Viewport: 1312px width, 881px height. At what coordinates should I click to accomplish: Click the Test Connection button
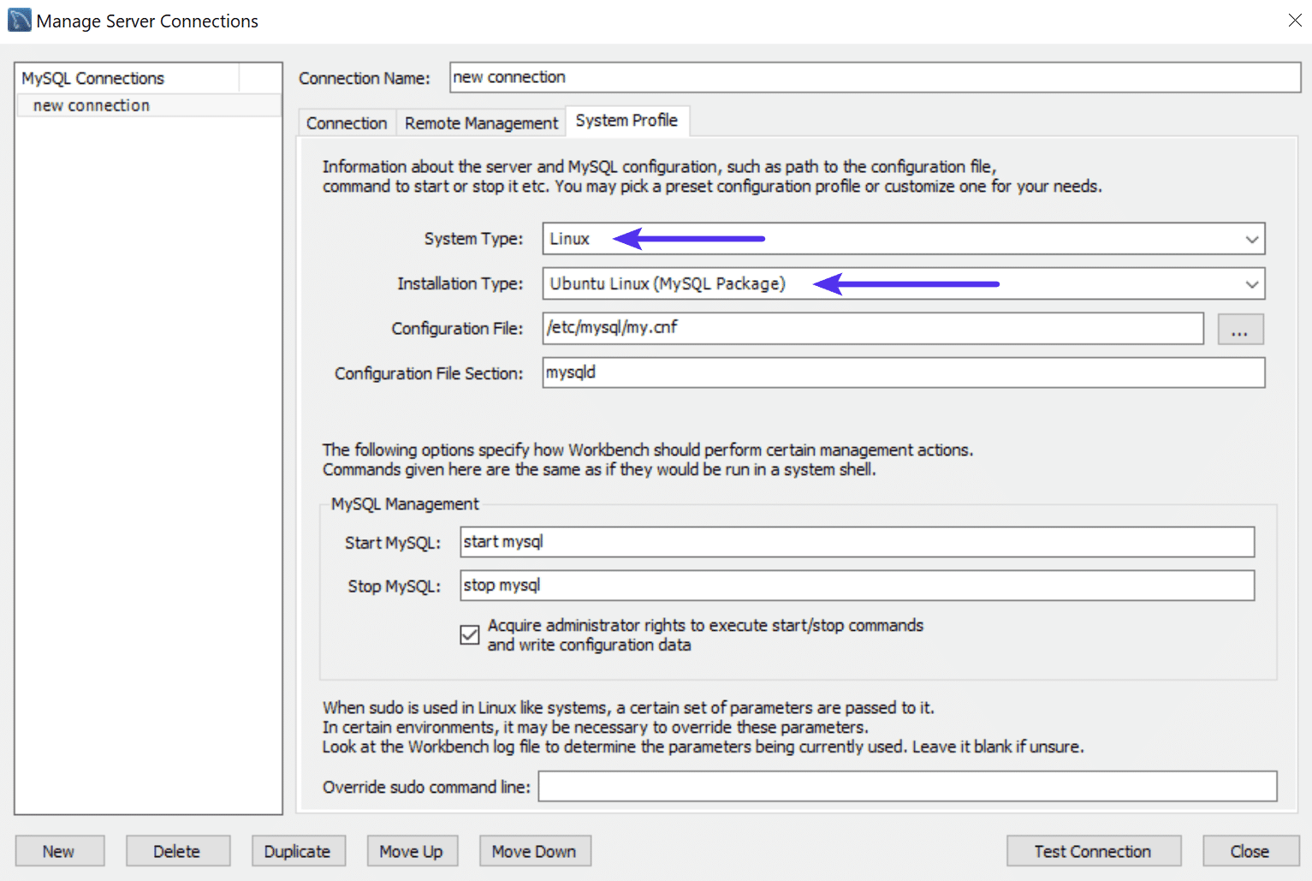(x=1093, y=851)
